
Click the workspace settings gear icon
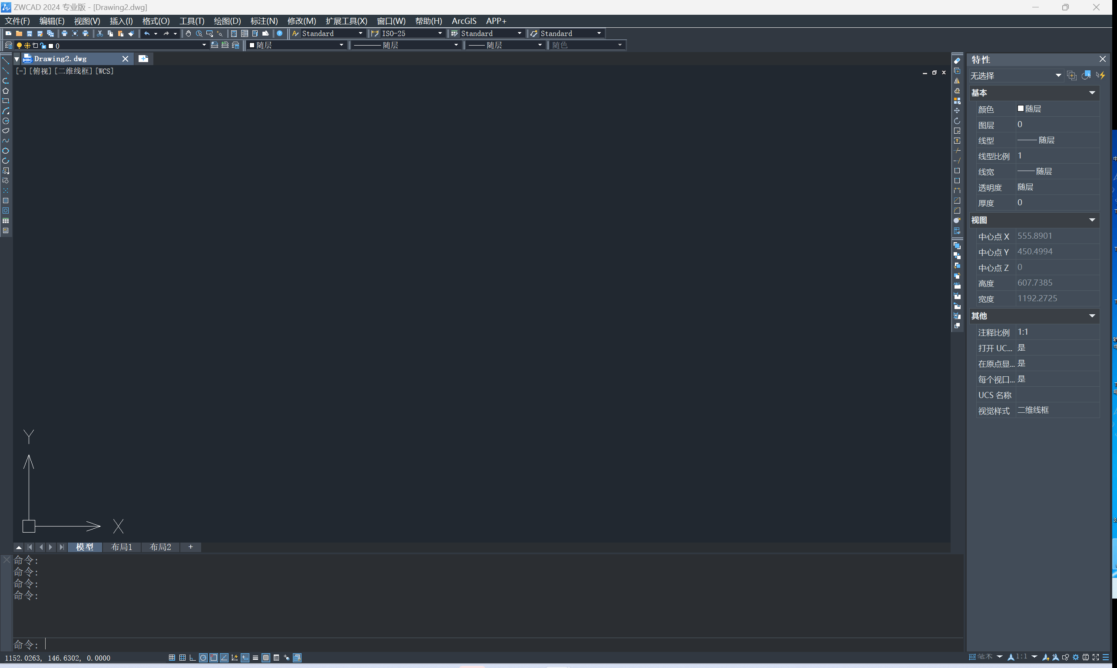coord(1076,657)
